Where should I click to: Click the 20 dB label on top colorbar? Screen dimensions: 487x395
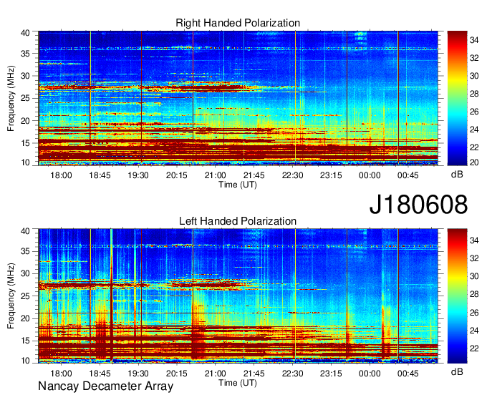474,162
